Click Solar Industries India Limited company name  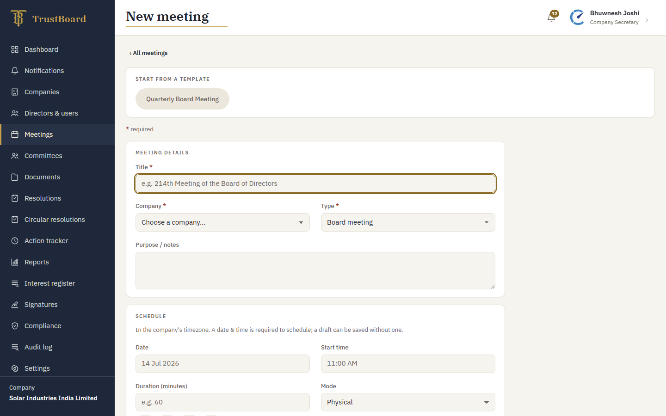click(53, 398)
